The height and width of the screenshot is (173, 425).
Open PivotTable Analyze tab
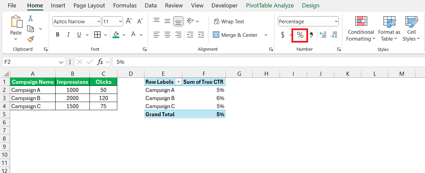(270, 5)
